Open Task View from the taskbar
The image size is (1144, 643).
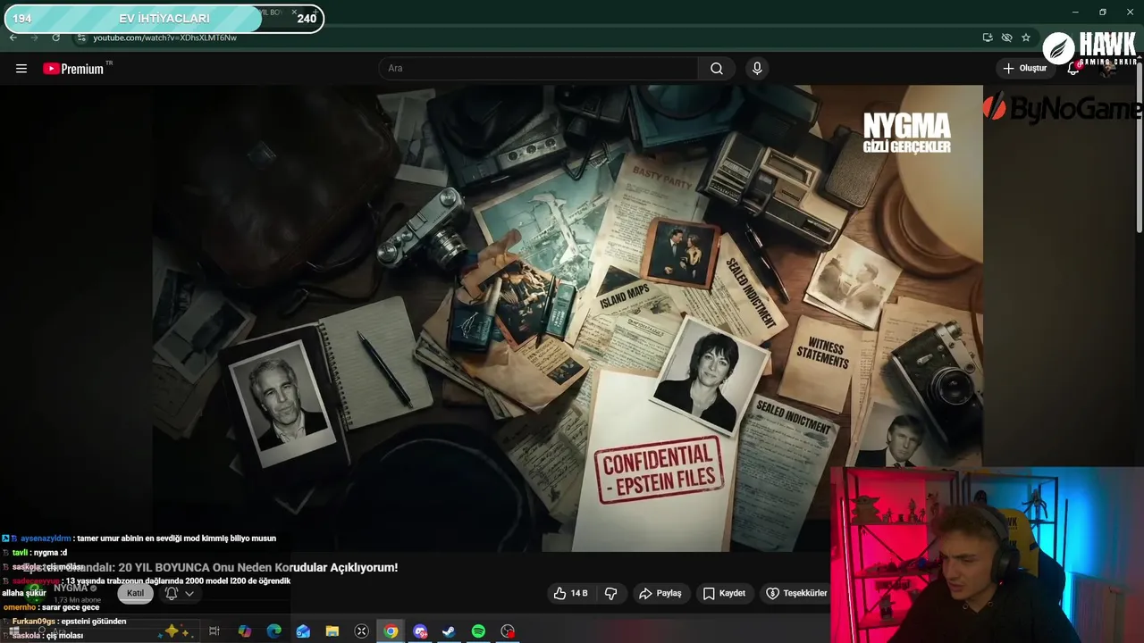(214, 631)
